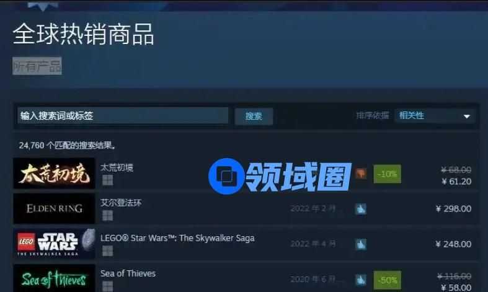This screenshot has width=488, height=292.
Task: Click Windows icon under LEGO Star Wars title
Action: tap(108, 251)
